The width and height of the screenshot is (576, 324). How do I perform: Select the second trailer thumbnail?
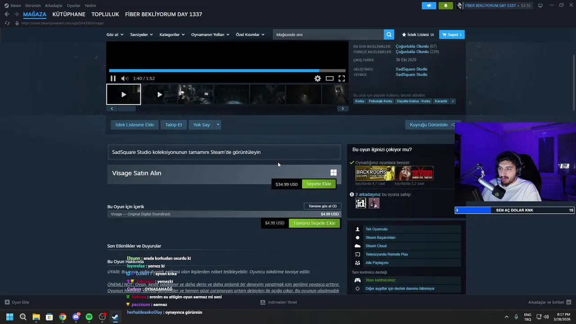159,94
